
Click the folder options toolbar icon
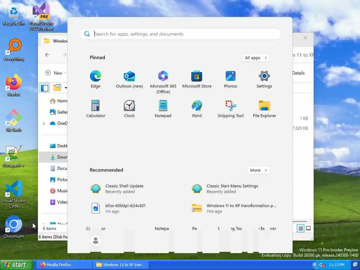tap(57, 88)
